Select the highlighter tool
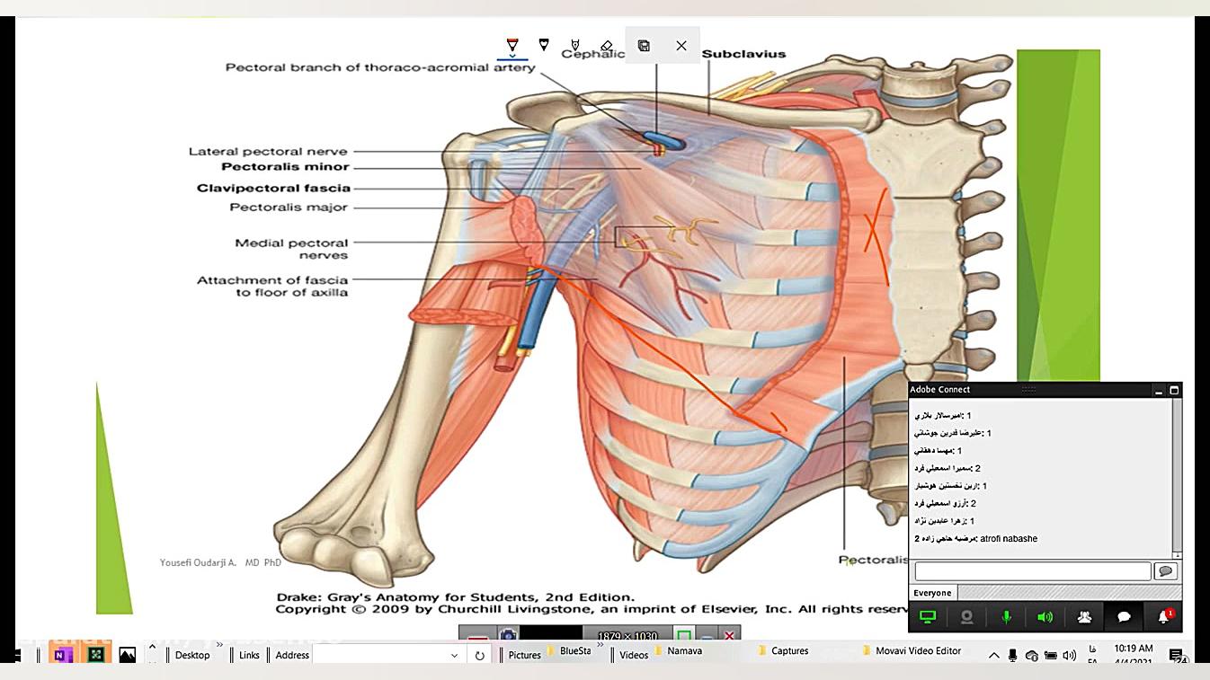This screenshot has width=1210, height=680. 575,44
